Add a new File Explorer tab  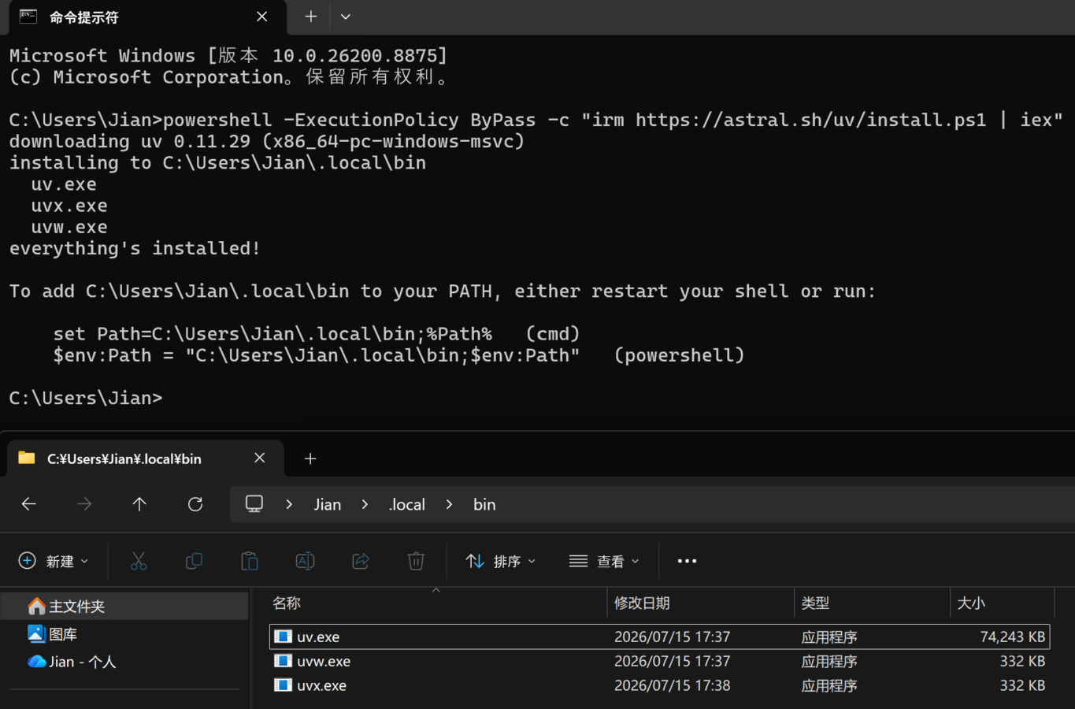coord(310,458)
